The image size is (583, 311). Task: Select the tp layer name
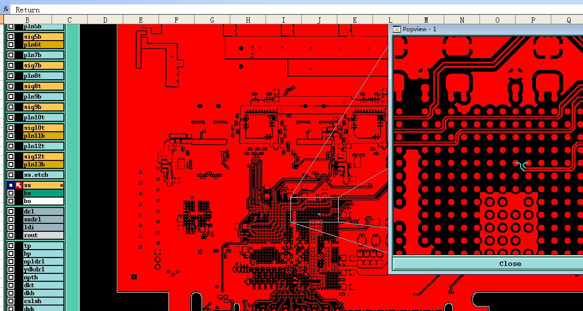pyautogui.click(x=43, y=246)
